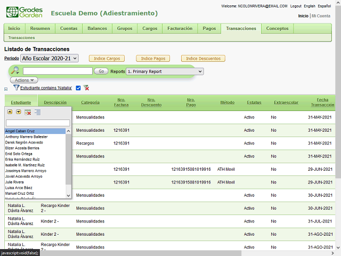Remove the Estudiante filter with delete icon
This screenshot has width=341, height=256.
pos(86,88)
